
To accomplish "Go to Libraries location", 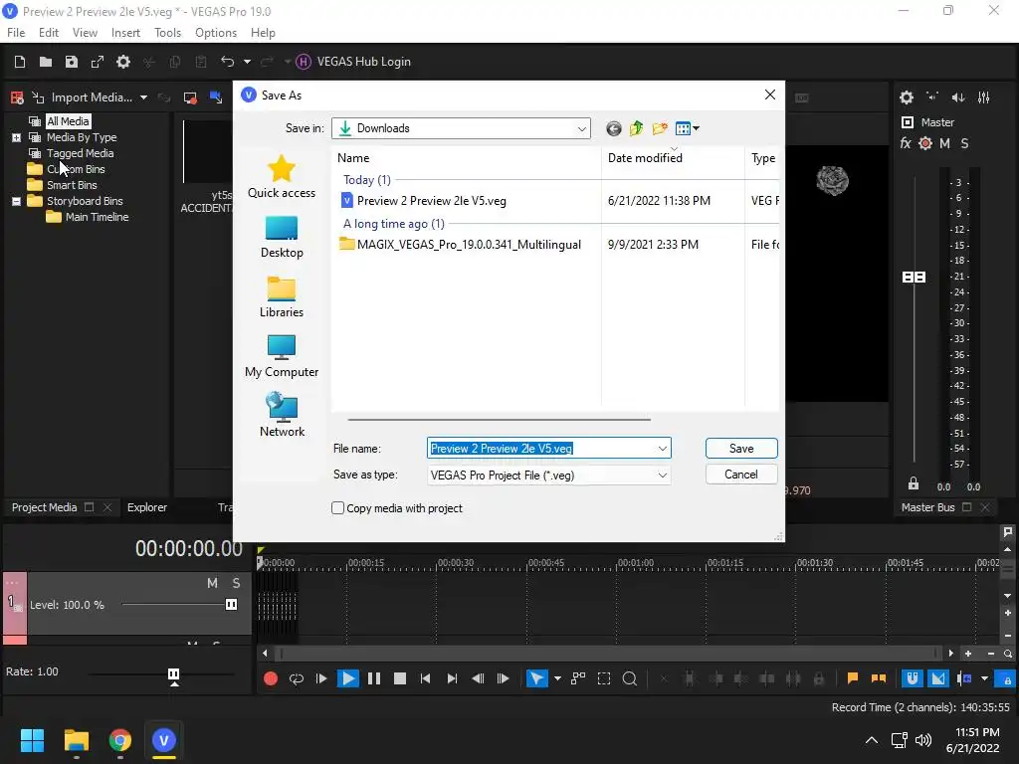I will coord(282,296).
